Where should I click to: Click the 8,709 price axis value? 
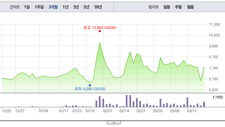[214, 57]
